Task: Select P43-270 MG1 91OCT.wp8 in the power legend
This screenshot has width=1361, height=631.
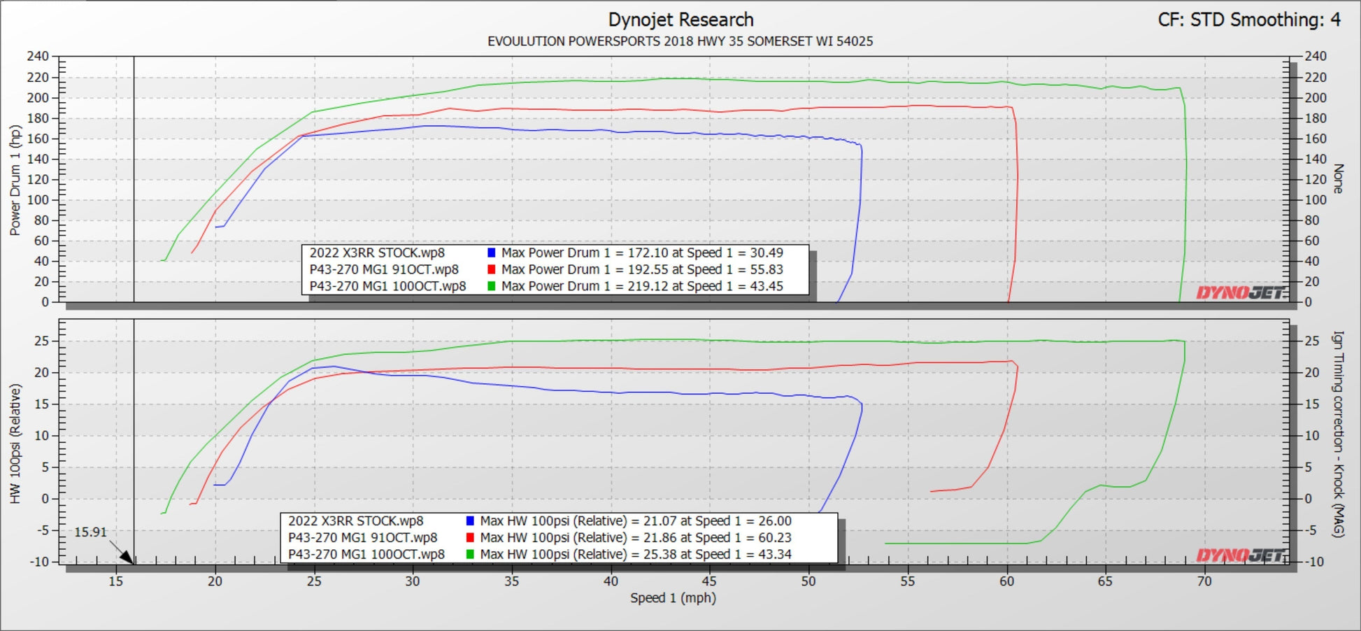Action: click(384, 270)
